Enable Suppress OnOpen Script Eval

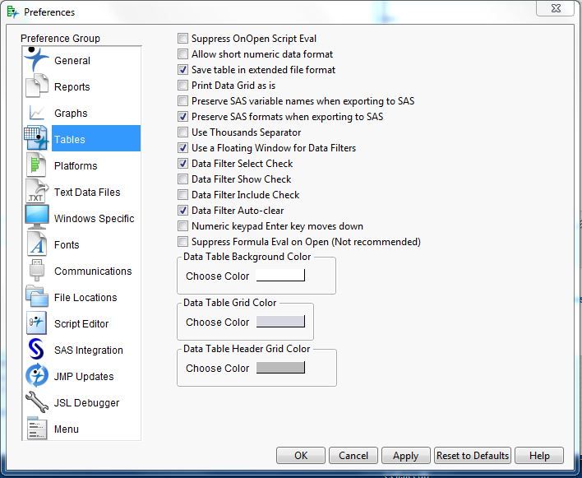tap(182, 38)
